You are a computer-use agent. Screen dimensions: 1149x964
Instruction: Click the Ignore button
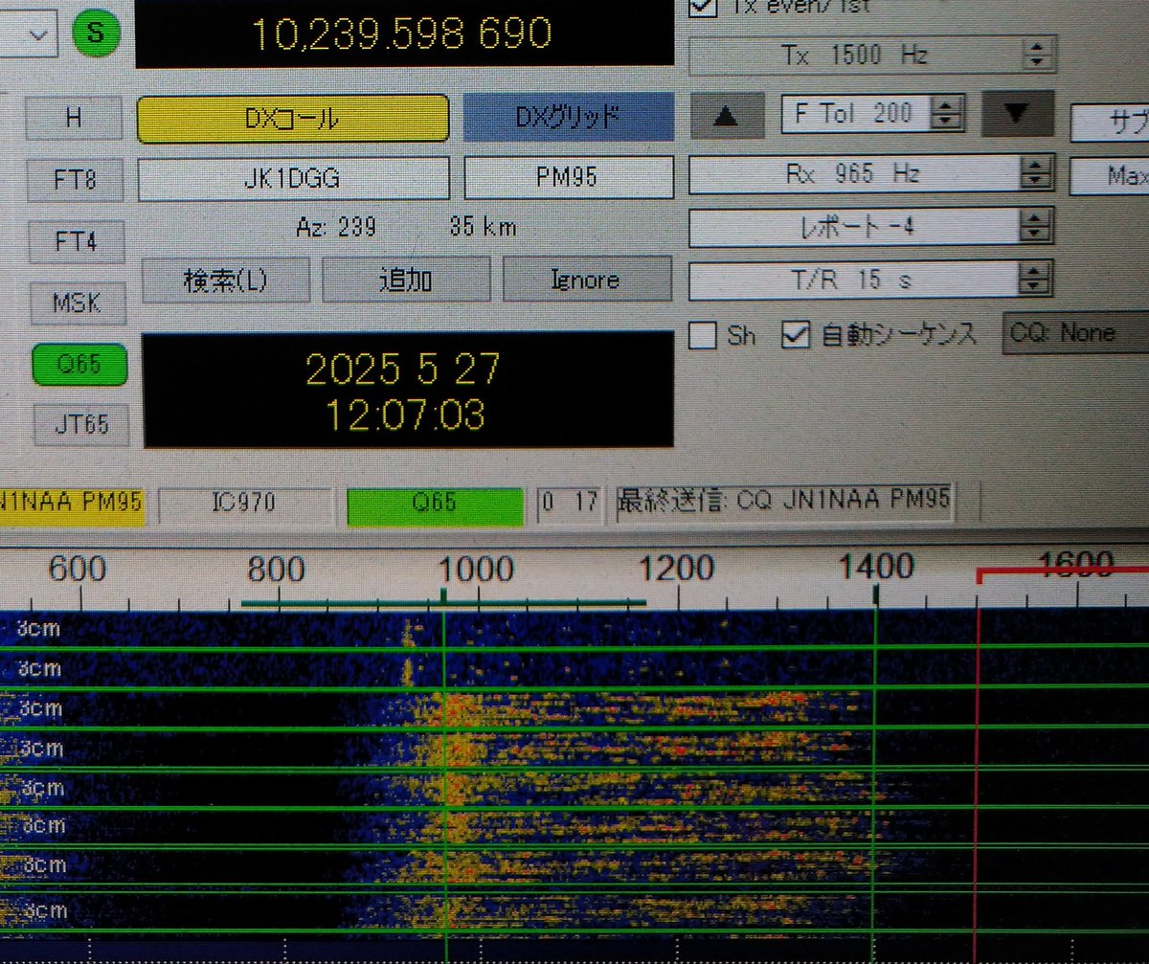587,280
